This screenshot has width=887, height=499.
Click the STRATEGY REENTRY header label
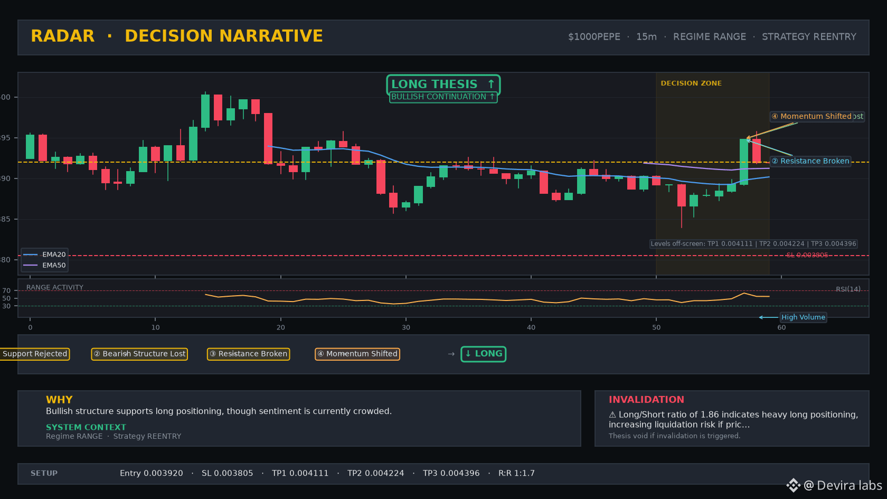click(x=809, y=37)
